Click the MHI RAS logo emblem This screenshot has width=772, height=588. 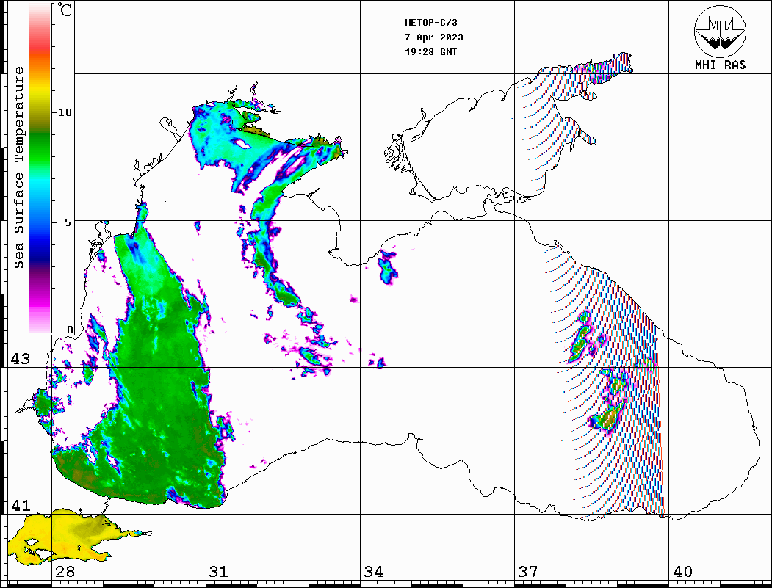pyautogui.click(x=720, y=31)
